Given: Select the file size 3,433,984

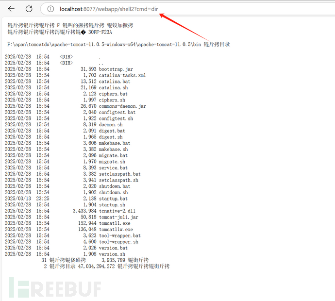Looking at the screenshot, I should coord(84,211).
